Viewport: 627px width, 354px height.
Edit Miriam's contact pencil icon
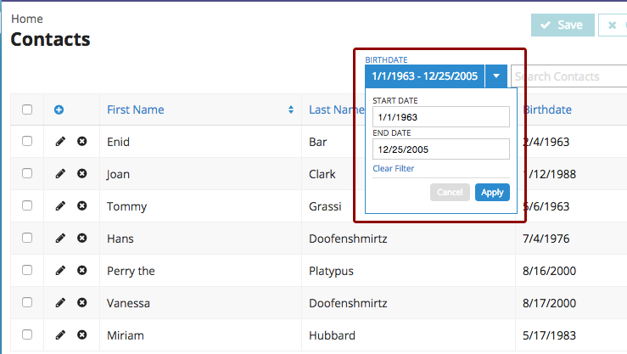click(x=60, y=334)
